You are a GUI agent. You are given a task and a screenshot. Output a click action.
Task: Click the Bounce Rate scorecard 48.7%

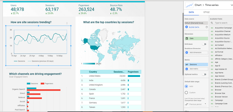116,9
